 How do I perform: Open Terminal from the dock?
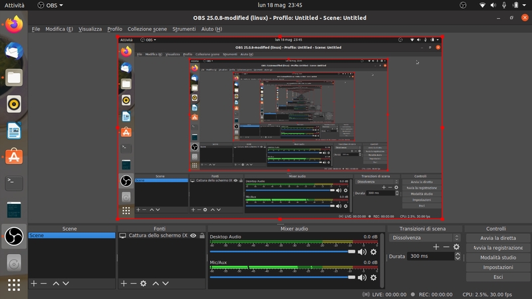pos(14,183)
